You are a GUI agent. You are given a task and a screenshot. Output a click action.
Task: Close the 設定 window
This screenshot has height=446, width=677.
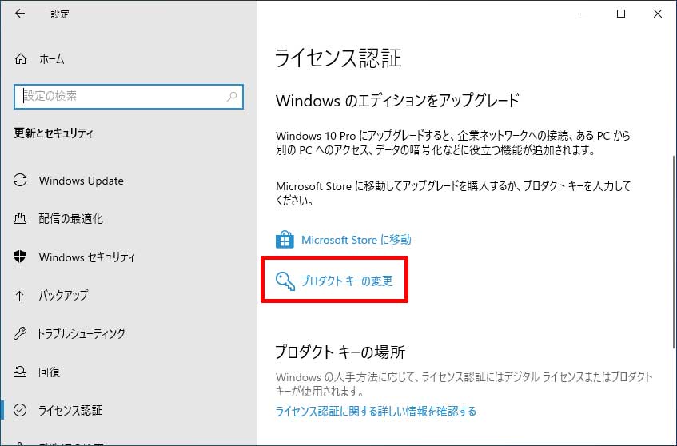(658, 14)
